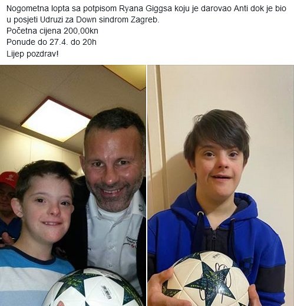This screenshot has width=294, height=306.
Task: Open the left photo of man and boy
Action: pyautogui.click(x=73, y=185)
